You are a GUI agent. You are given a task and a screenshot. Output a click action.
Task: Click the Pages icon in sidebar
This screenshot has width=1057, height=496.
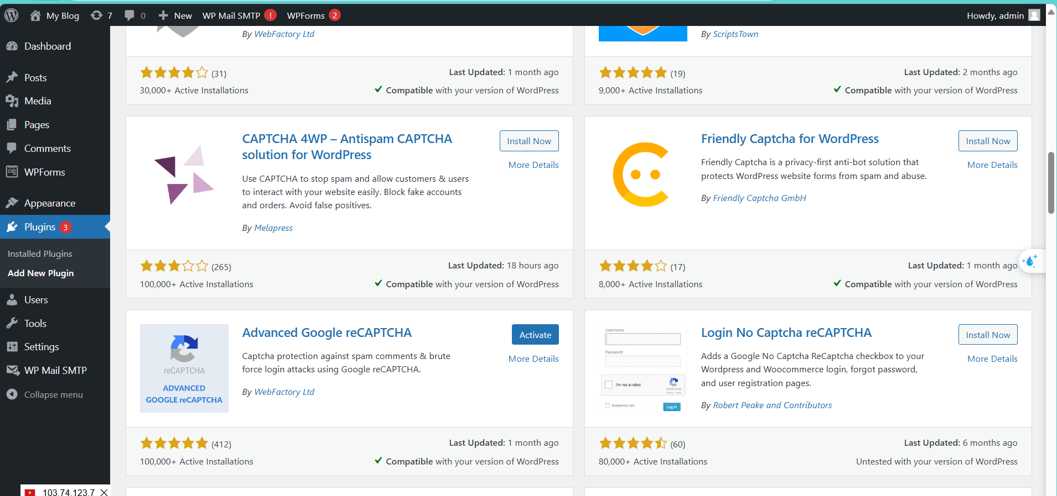tap(12, 125)
